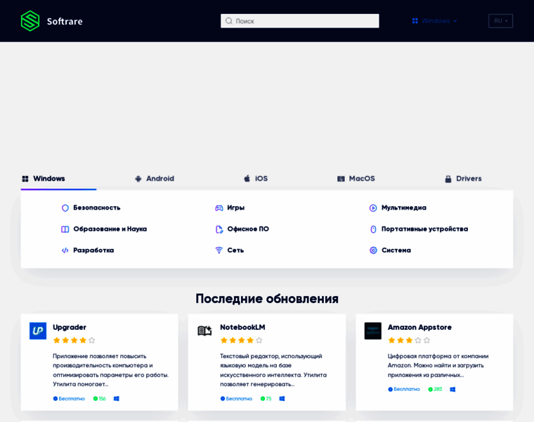The height and width of the screenshot is (422, 534).
Task: Click NotebookLM star rating
Action: 241,340
